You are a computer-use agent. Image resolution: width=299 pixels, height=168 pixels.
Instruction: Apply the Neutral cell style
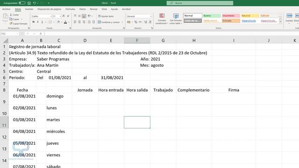pos(250,15)
